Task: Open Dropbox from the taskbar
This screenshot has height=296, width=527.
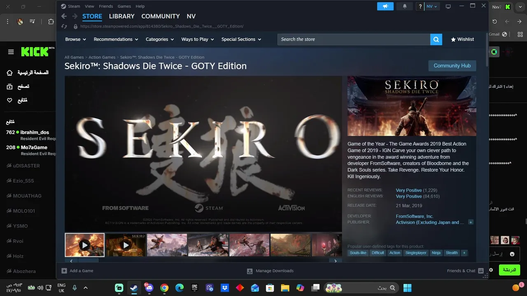Action: [x=225, y=288]
